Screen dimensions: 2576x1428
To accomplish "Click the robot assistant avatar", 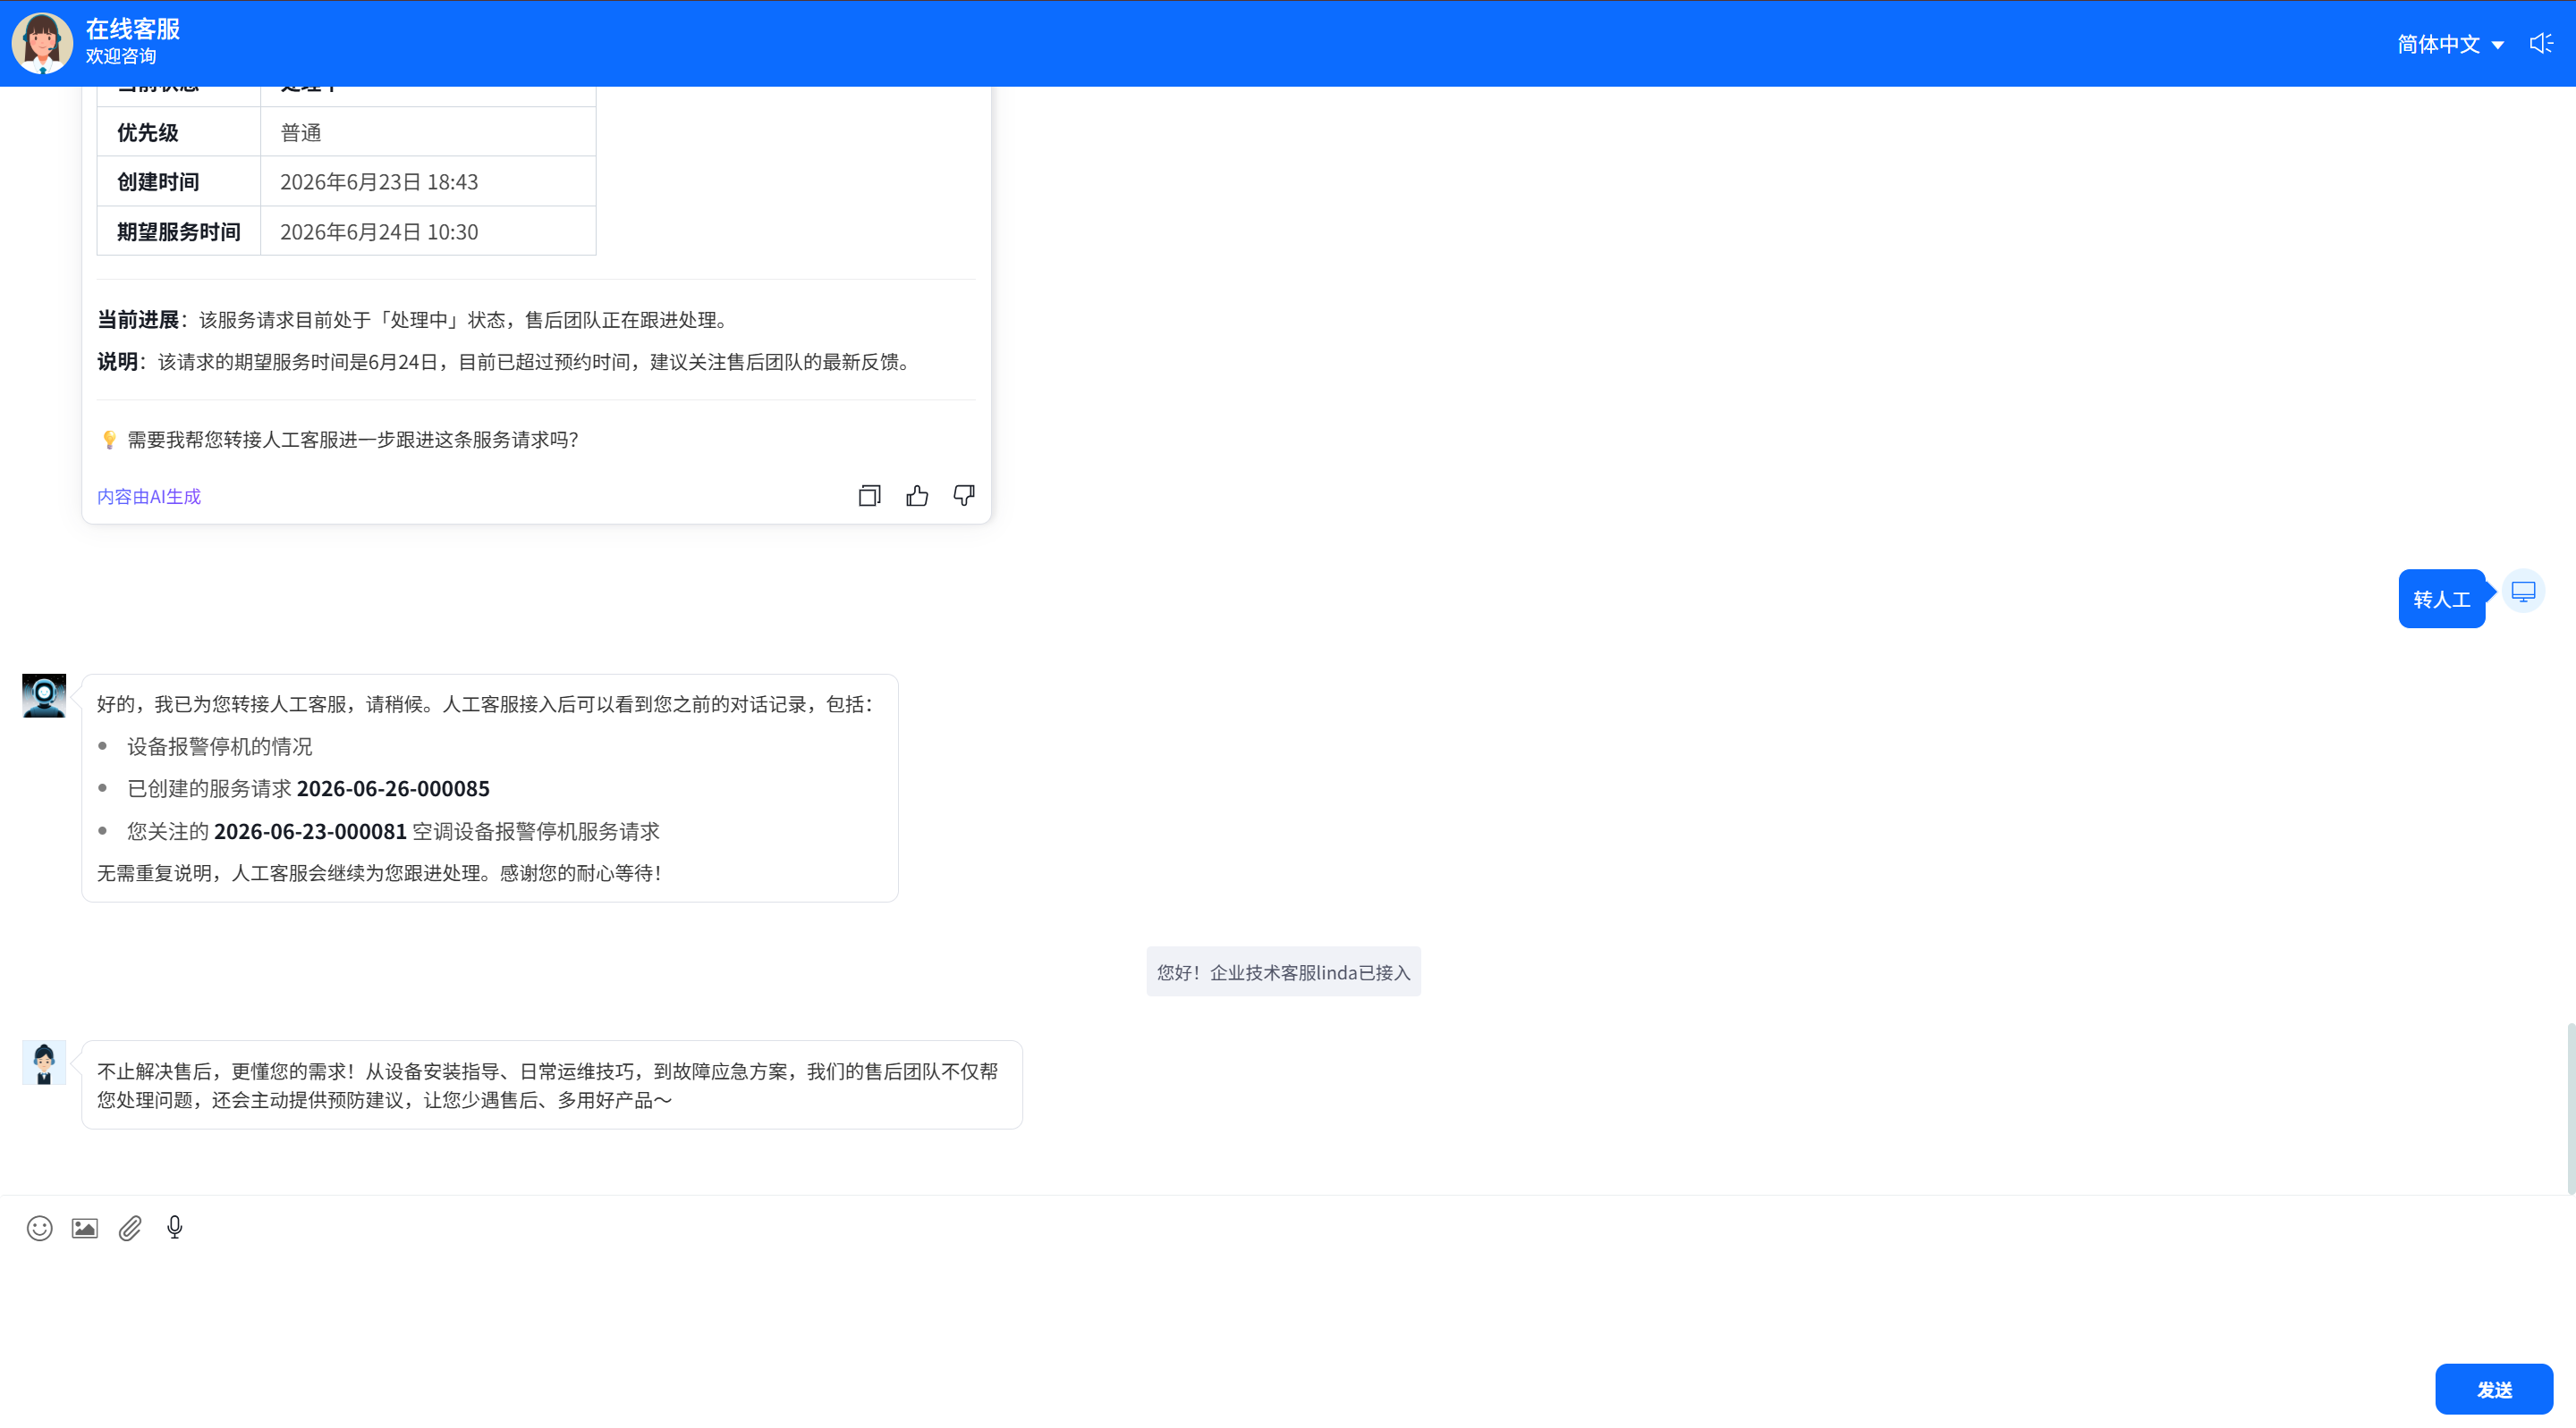I will click(44, 695).
